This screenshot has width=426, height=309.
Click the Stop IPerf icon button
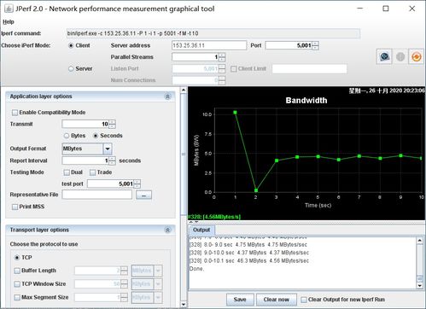(400, 57)
